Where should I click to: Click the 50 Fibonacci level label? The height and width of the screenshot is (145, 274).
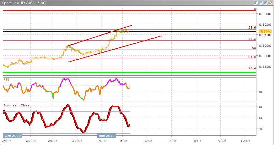254,48
